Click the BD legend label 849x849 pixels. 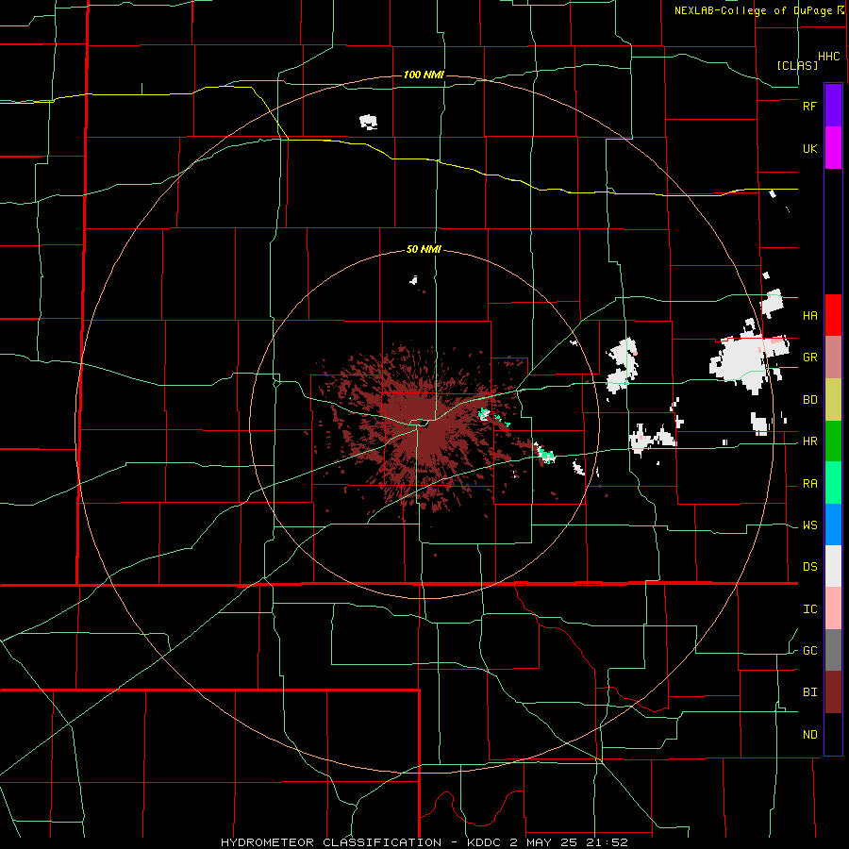pos(809,400)
